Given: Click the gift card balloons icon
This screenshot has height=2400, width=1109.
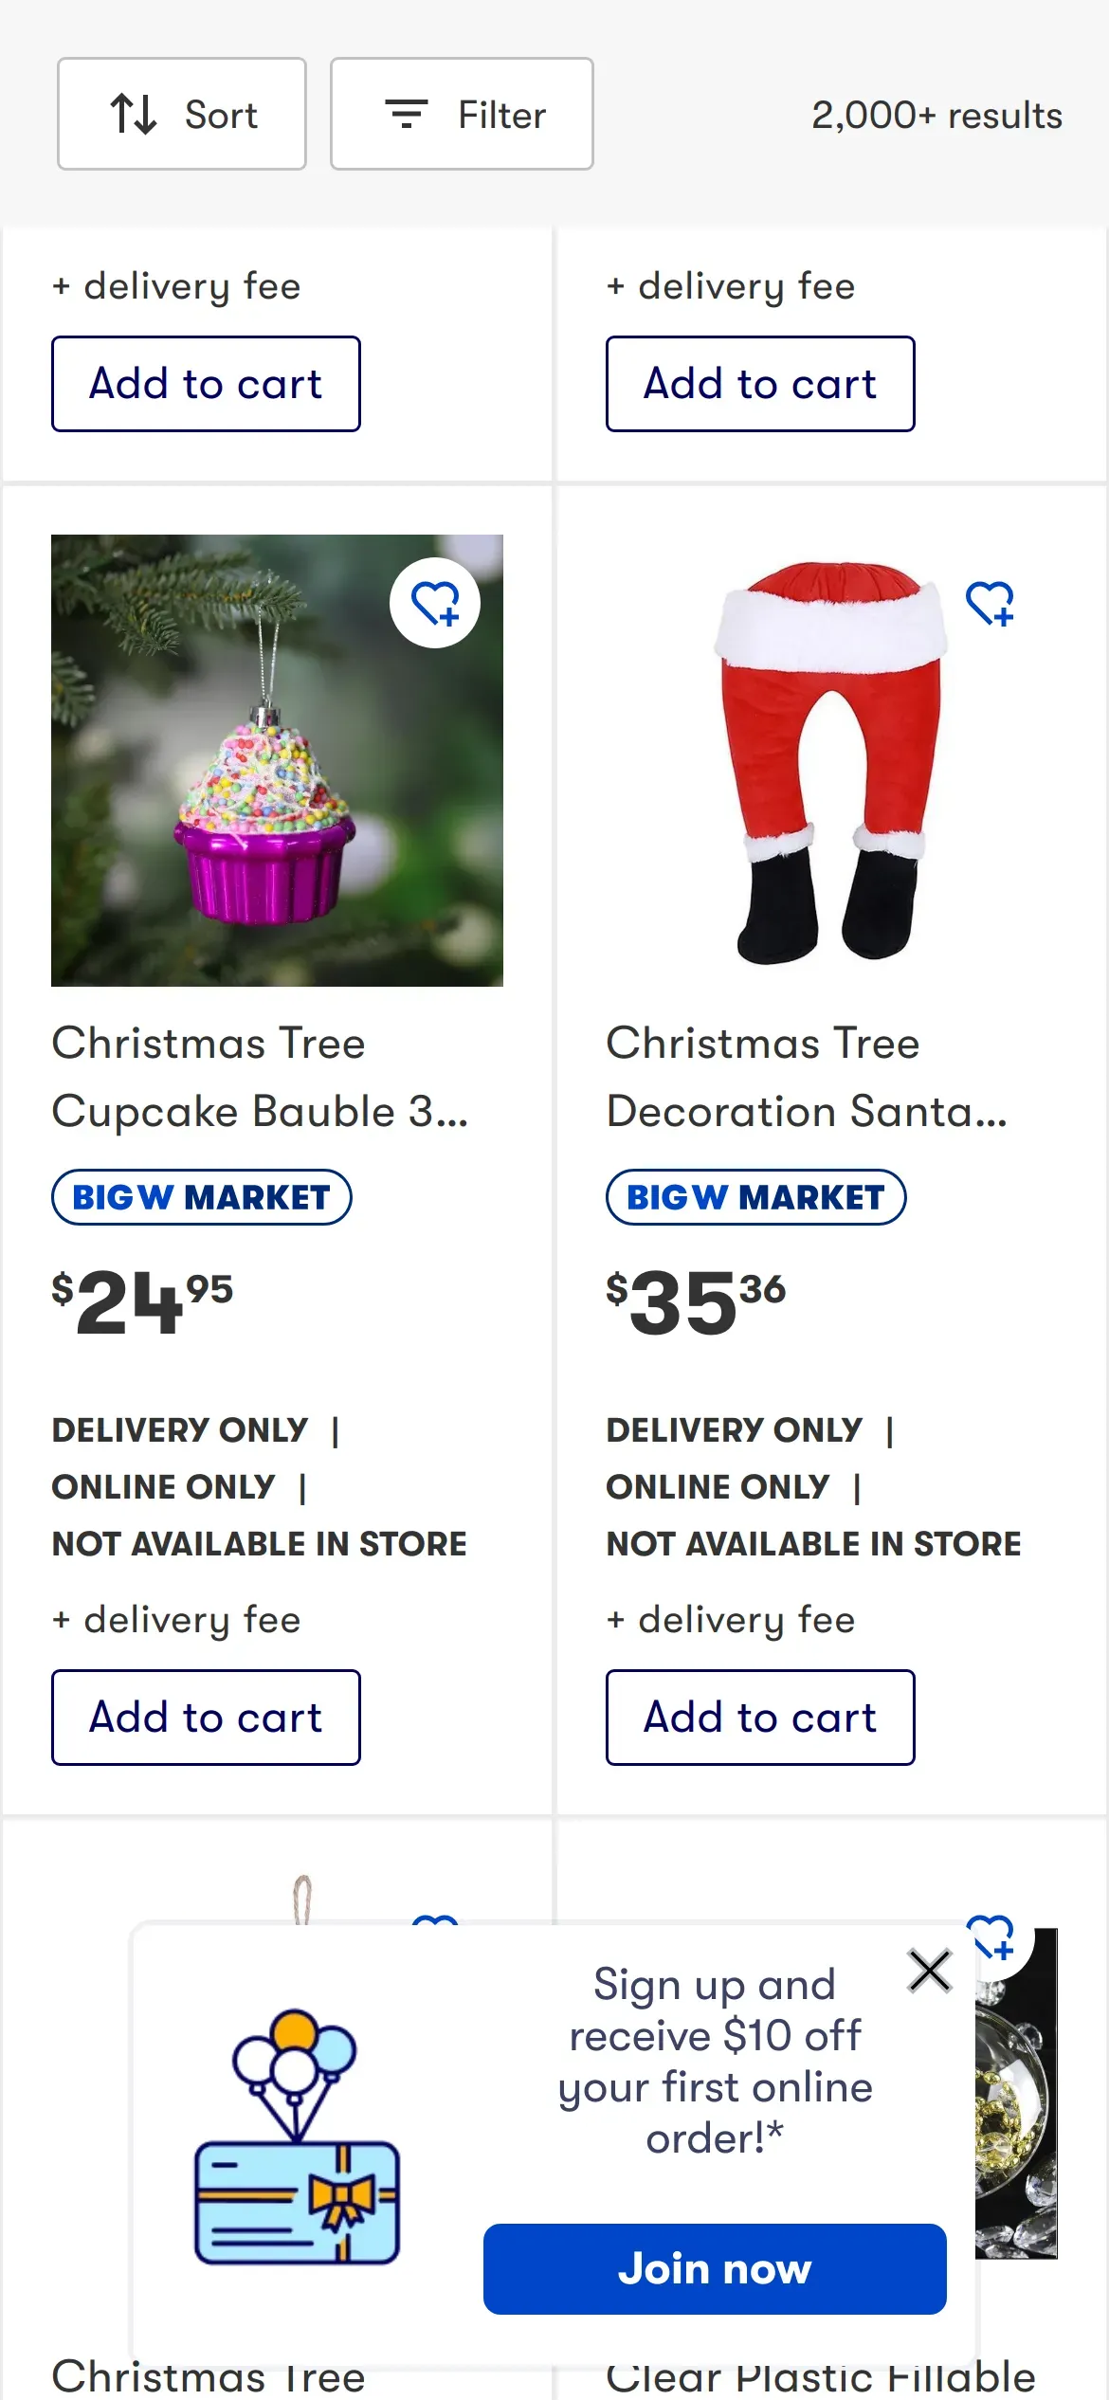Looking at the screenshot, I should coord(297,2137).
